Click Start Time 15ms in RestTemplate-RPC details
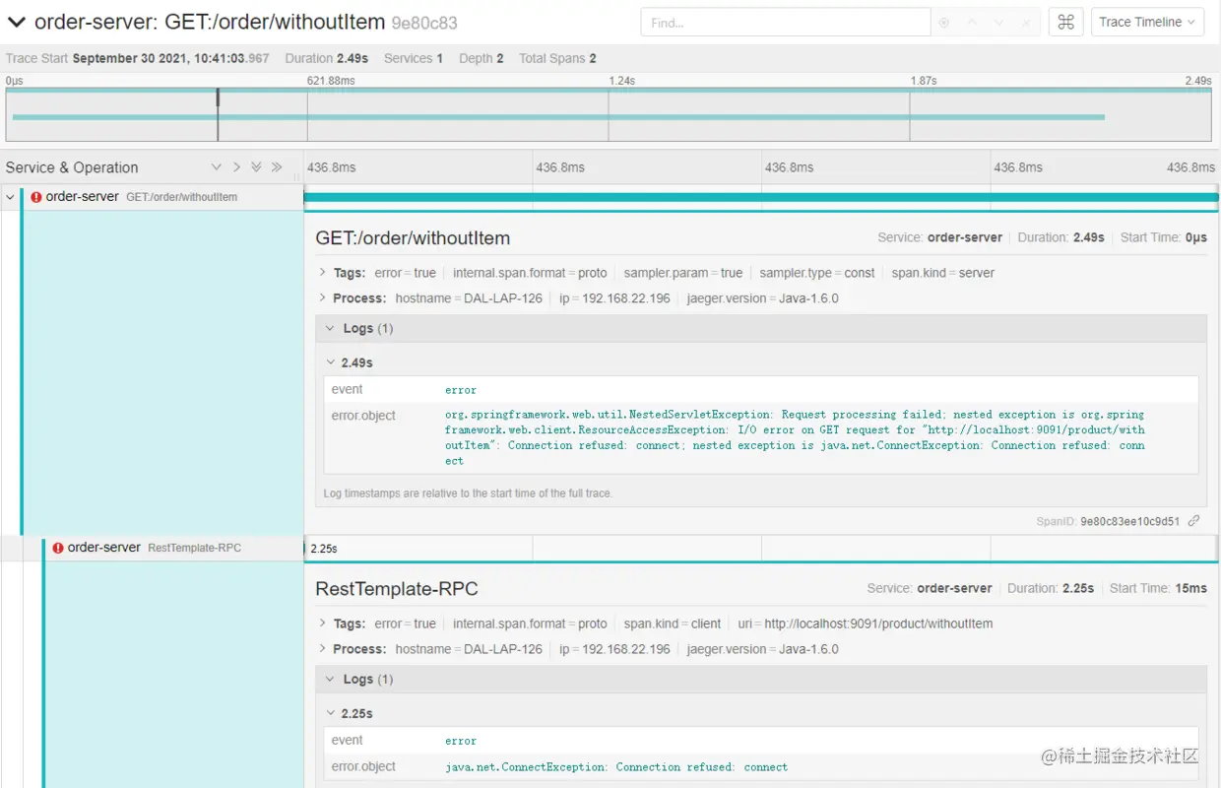 1158,588
